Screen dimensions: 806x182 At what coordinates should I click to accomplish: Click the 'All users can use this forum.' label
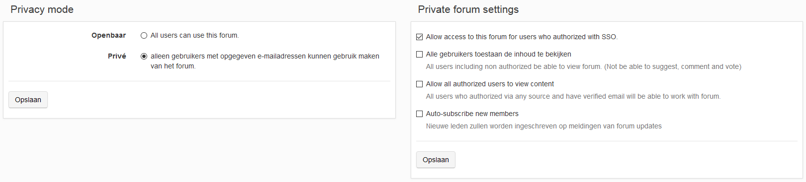click(x=194, y=36)
